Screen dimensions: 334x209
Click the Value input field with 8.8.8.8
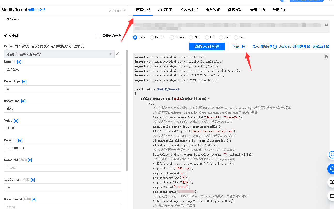(x=62, y=128)
